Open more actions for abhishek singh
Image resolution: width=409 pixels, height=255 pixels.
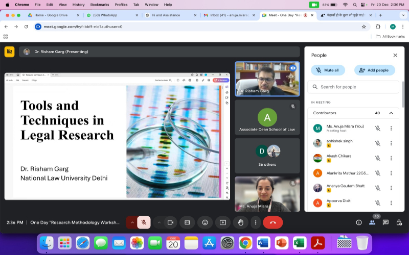tap(391, 143)
